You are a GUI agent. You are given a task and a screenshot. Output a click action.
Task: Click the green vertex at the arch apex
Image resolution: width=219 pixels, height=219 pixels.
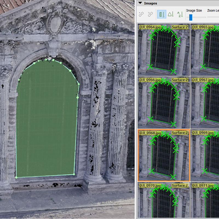[46, 59]
